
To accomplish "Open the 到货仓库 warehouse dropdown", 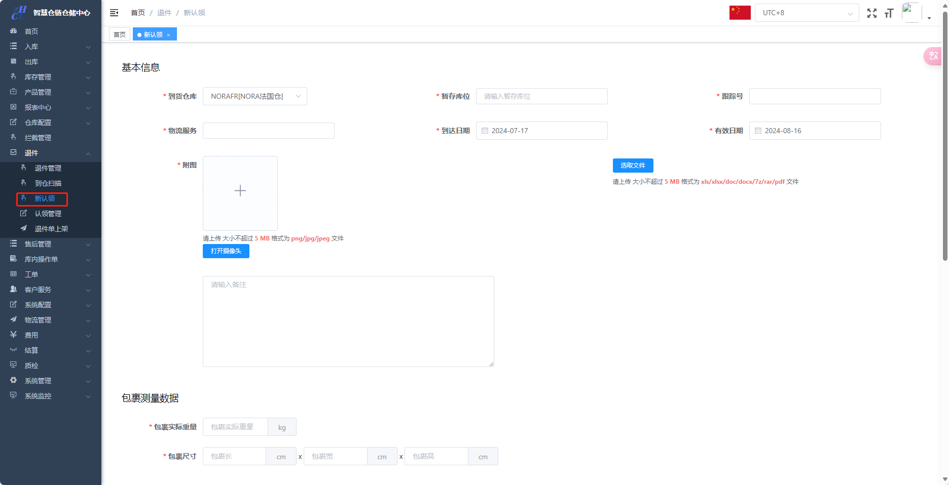I will click(254, 96).
